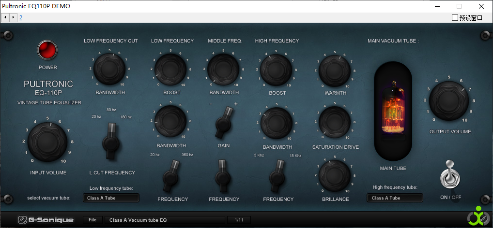Click the '18 Khz' label
493x228 pixels.
click(x=295, y=156)
